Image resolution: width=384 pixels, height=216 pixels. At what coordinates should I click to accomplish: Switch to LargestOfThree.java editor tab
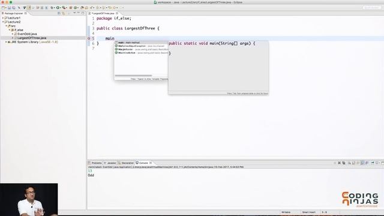103,13
